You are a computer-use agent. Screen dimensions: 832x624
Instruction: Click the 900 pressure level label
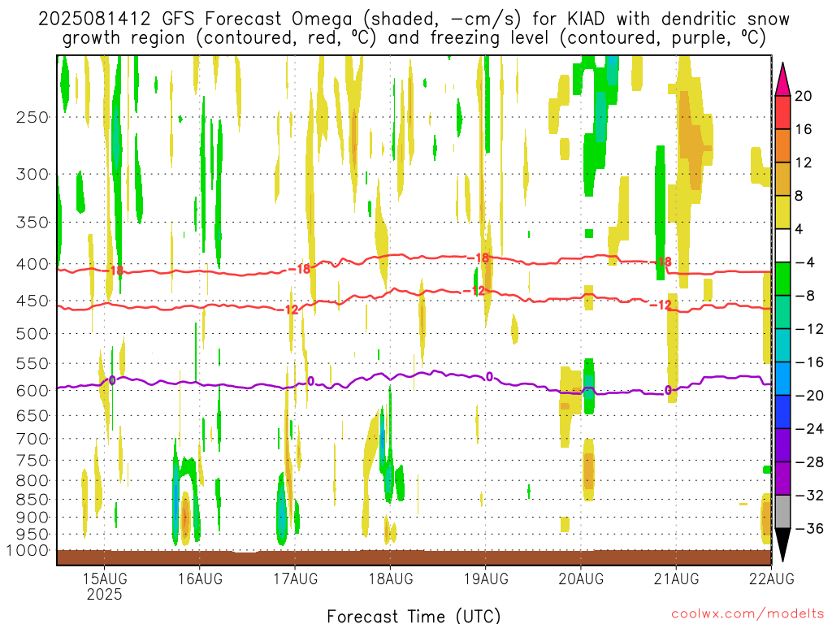click(x=32, y=518)
